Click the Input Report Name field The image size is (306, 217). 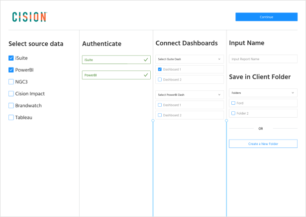coord(263,59)
